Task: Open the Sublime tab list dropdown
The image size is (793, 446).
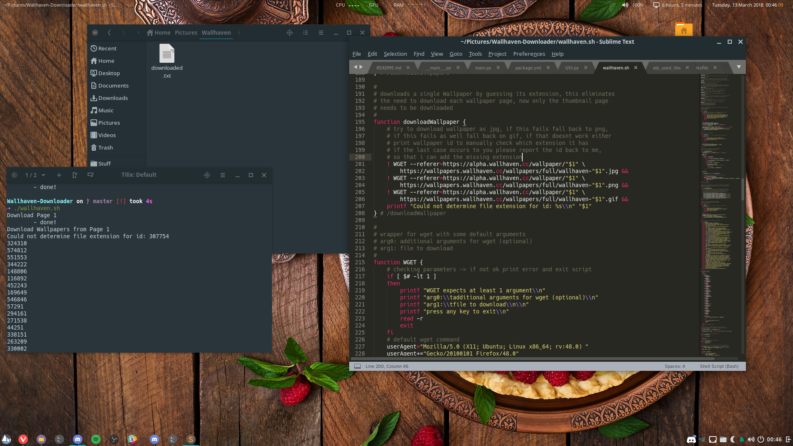Action: 739,67
